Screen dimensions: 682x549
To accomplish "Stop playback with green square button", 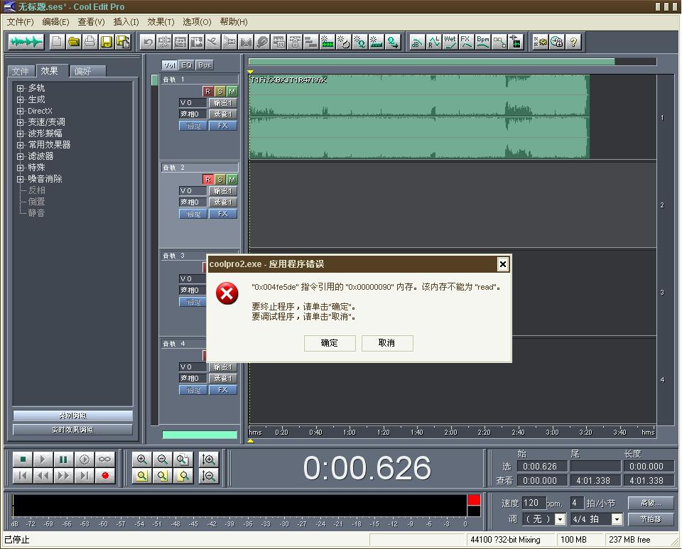I will tap(23, 460).
